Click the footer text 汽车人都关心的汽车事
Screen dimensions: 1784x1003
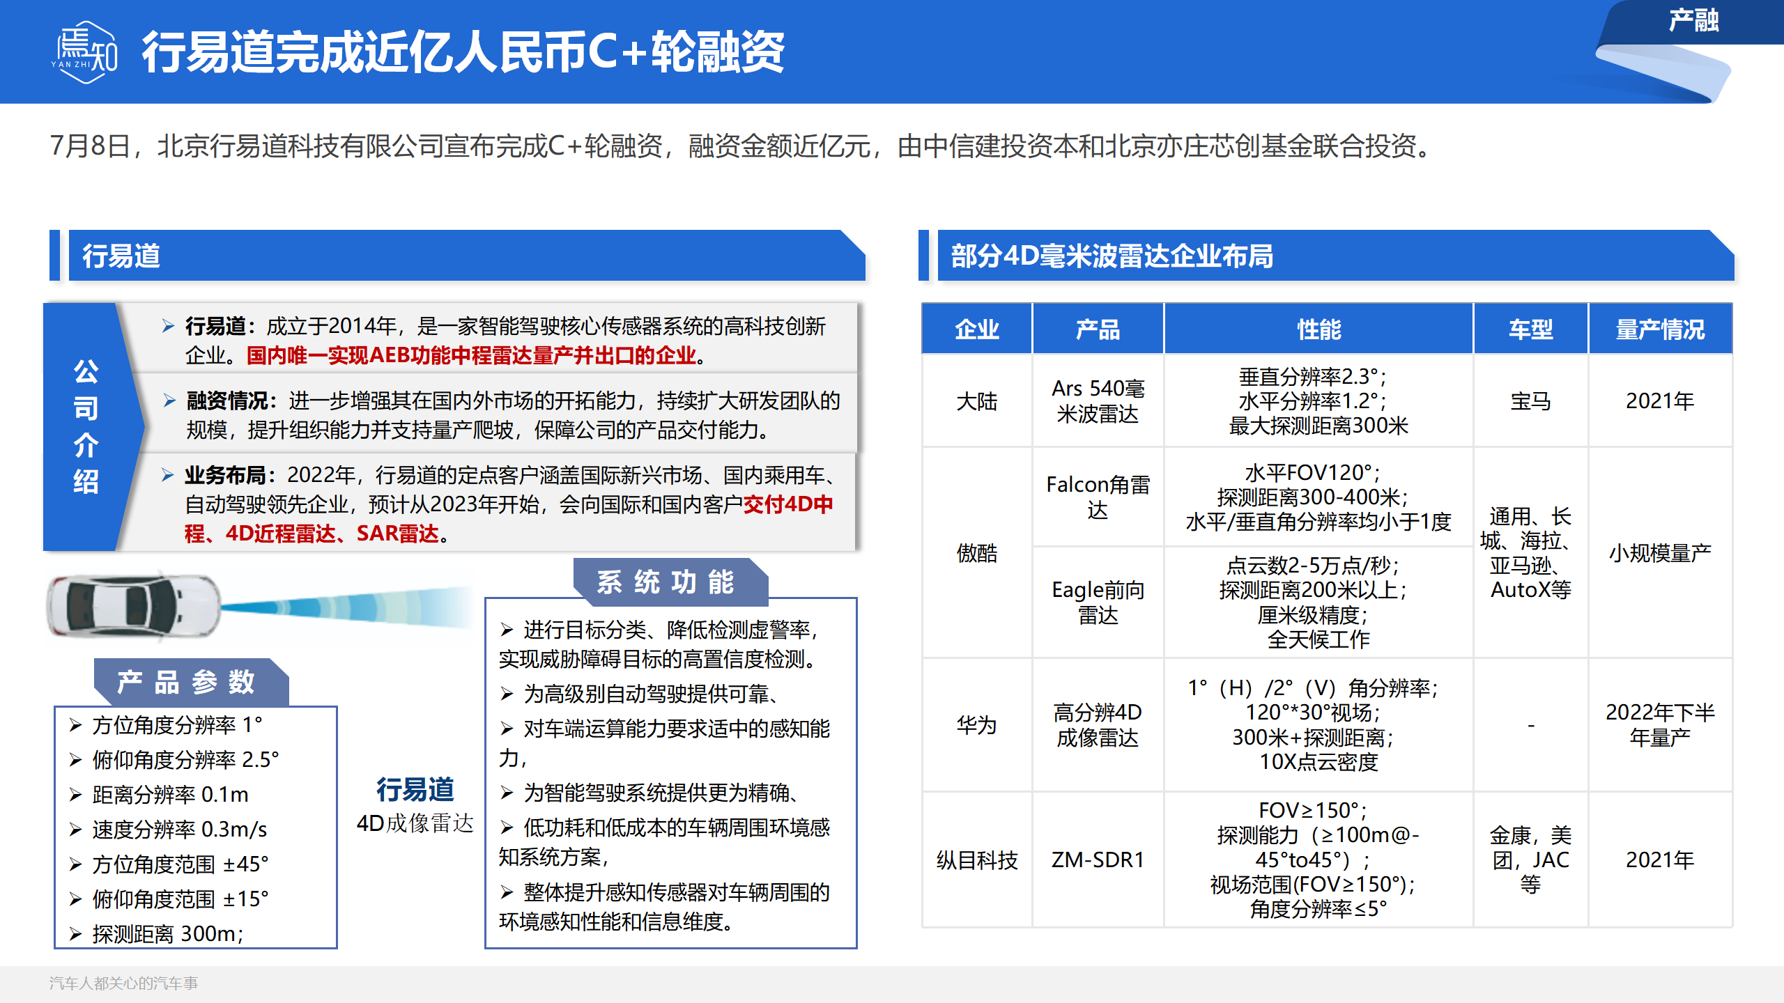(124, 983)
